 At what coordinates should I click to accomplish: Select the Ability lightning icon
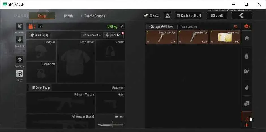20,74
